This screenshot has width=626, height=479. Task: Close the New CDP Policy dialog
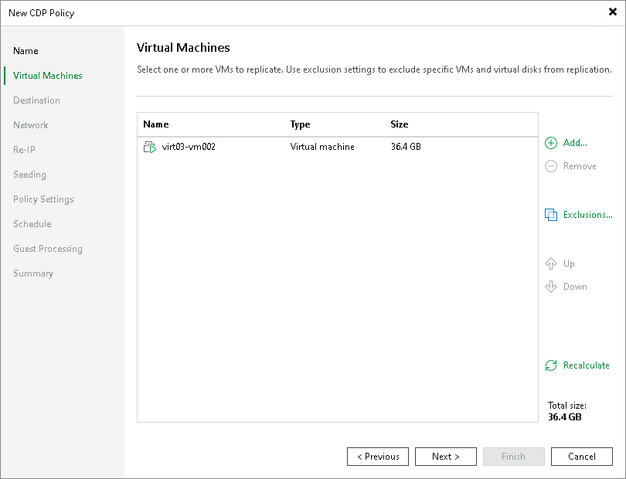pyautogui.click(x=612, y=12)
